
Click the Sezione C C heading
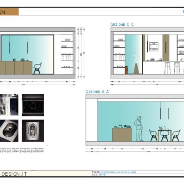click(x=122, y=24)
